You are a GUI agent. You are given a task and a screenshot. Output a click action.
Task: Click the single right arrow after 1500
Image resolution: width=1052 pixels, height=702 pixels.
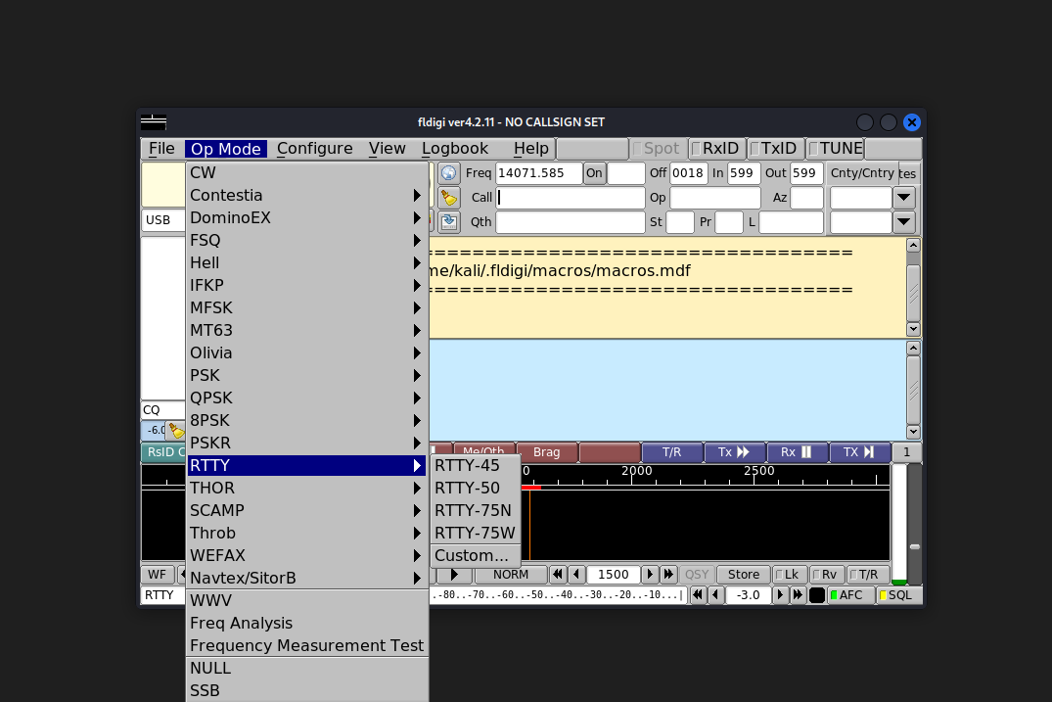[x=650, y=575]
